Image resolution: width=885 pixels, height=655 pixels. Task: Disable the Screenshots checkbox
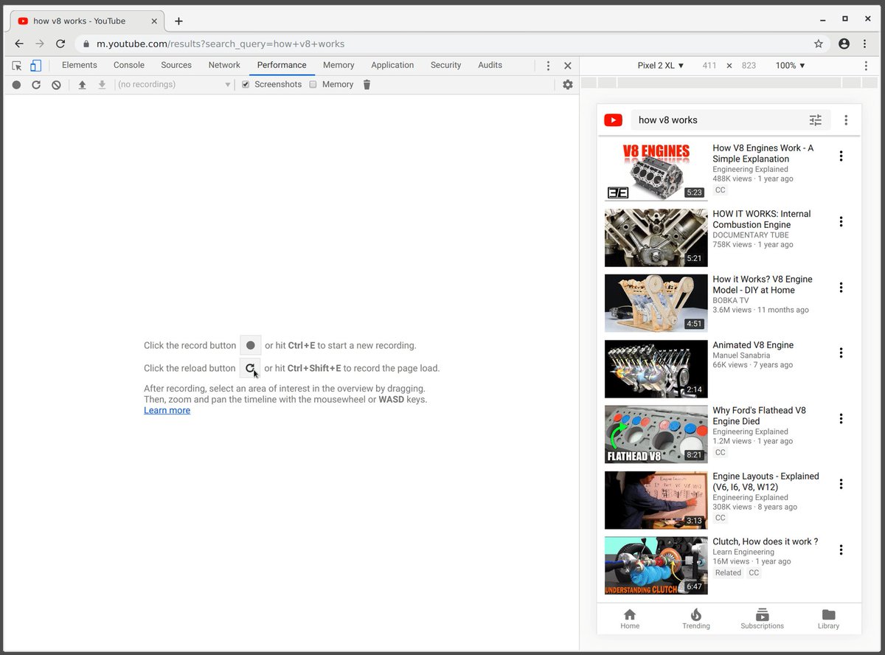click(x=245, y=84)
